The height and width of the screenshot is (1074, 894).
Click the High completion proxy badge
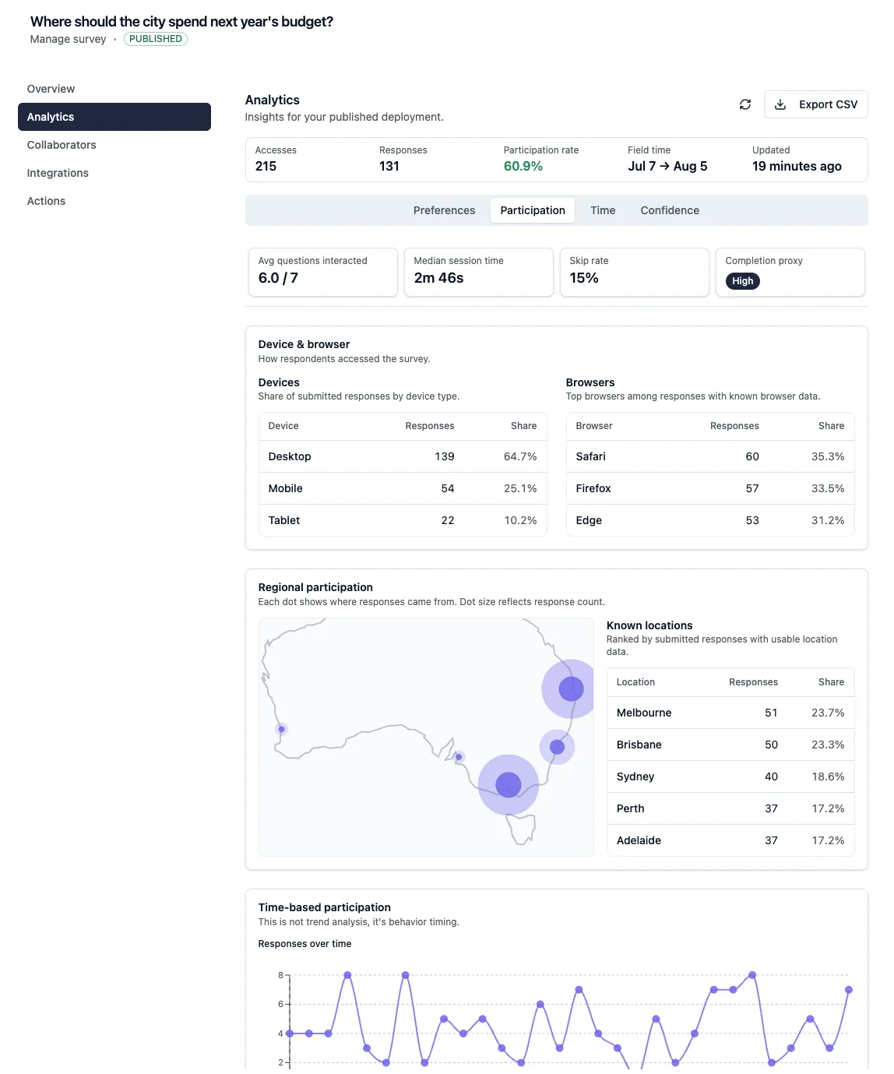pyautogui.click(x=743, y=281)
